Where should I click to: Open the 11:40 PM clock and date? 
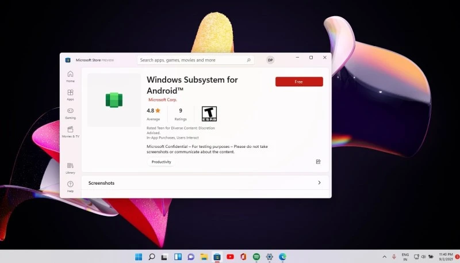446,257
